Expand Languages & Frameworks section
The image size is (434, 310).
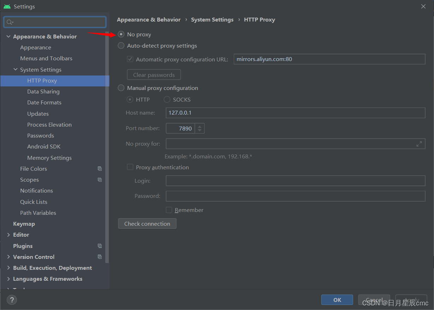[x=8, y=279]
